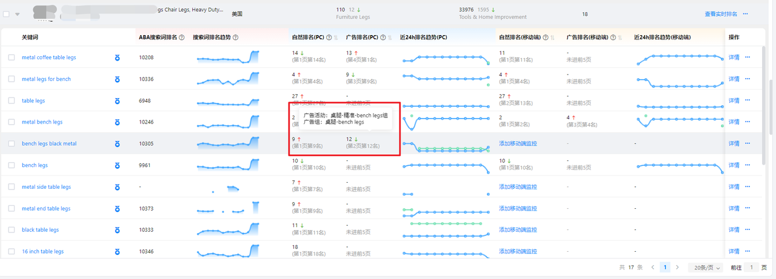Collapse the product row with the arrow
This screenshot has height=279, width=776.
18,14
